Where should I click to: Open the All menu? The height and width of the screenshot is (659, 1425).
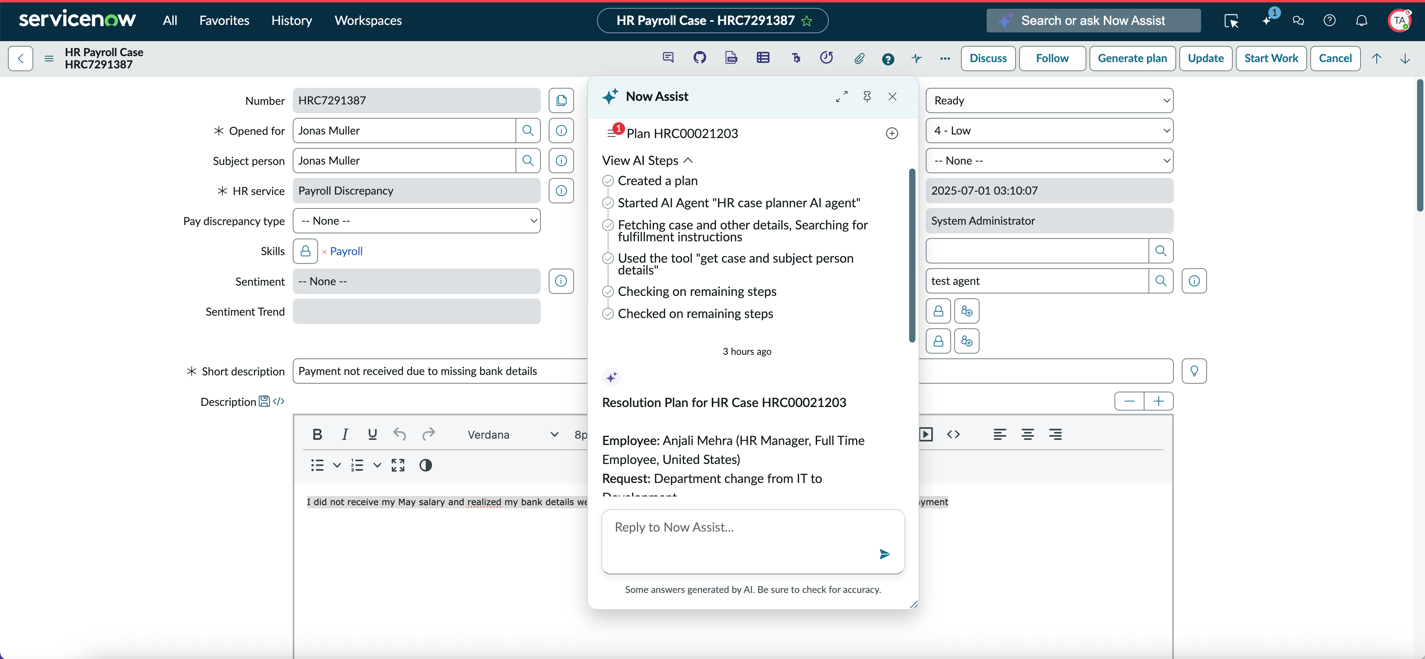click(x=170, y=21)
